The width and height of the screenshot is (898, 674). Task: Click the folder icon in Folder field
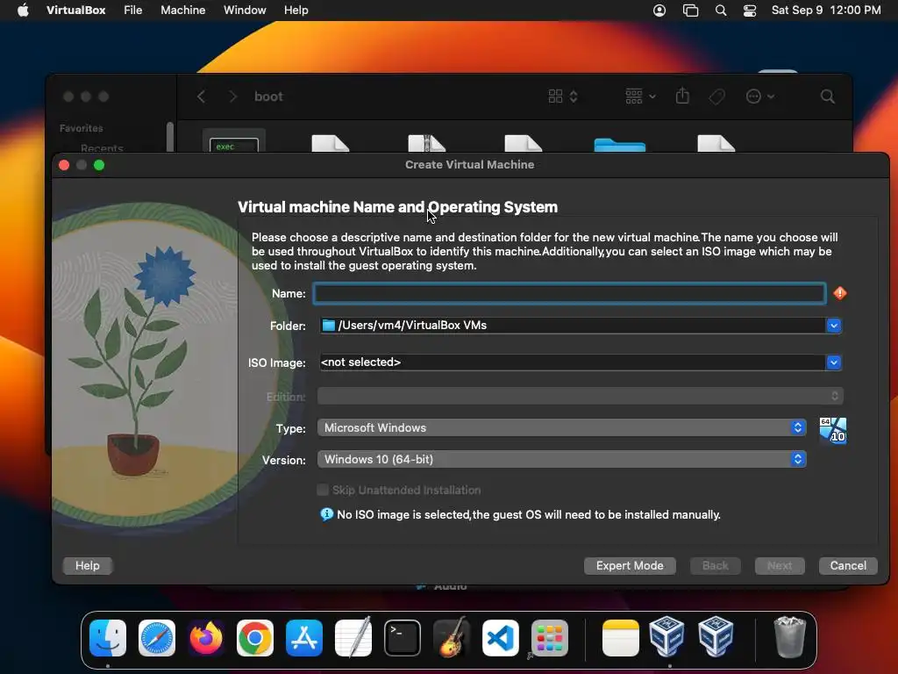[328, 326]
